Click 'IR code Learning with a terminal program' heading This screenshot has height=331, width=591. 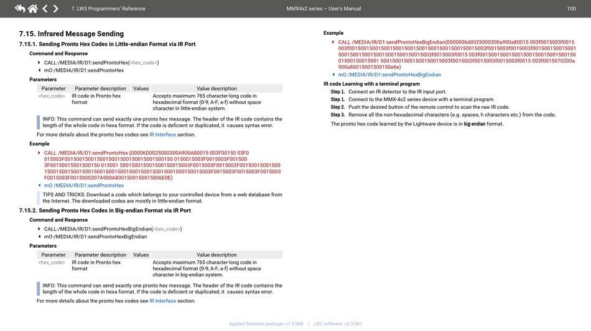coord(371,84)
